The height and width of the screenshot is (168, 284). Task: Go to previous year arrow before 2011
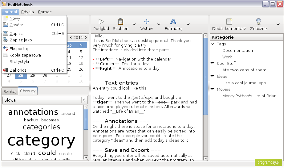(x=71, y=37)
